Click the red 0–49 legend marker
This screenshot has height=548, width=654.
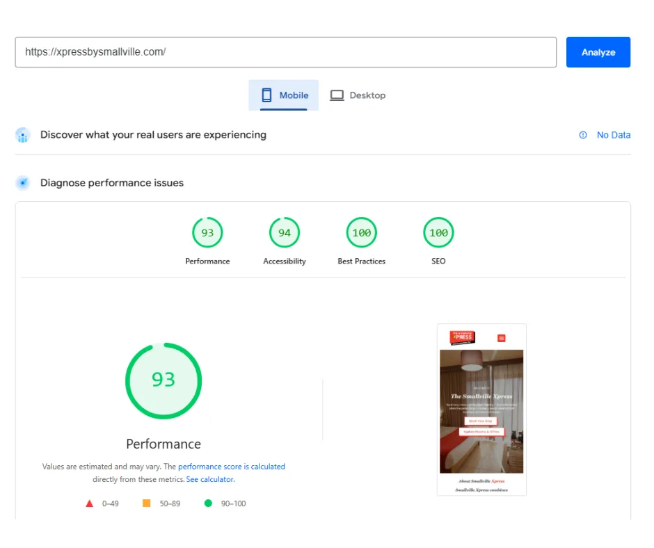pos(89,503)
